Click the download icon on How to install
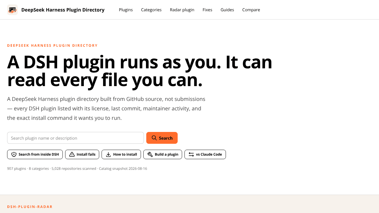Viewport: 379px width, 213px height. (108, 154)
